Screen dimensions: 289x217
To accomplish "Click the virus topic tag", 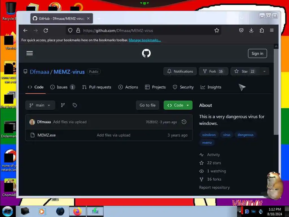I will (227, 135).
